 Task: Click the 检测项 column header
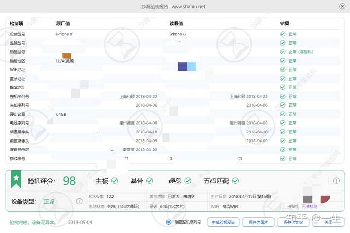tap(17, 23)
